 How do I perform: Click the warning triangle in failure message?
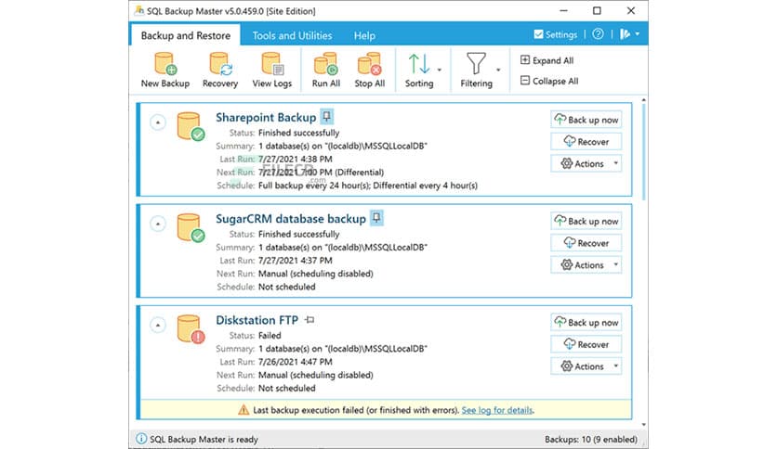click(x=244, y=410)
